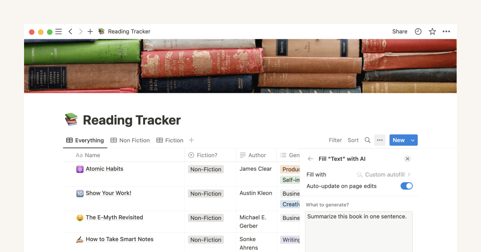Switch to the Fiction tab

(170, 140)
